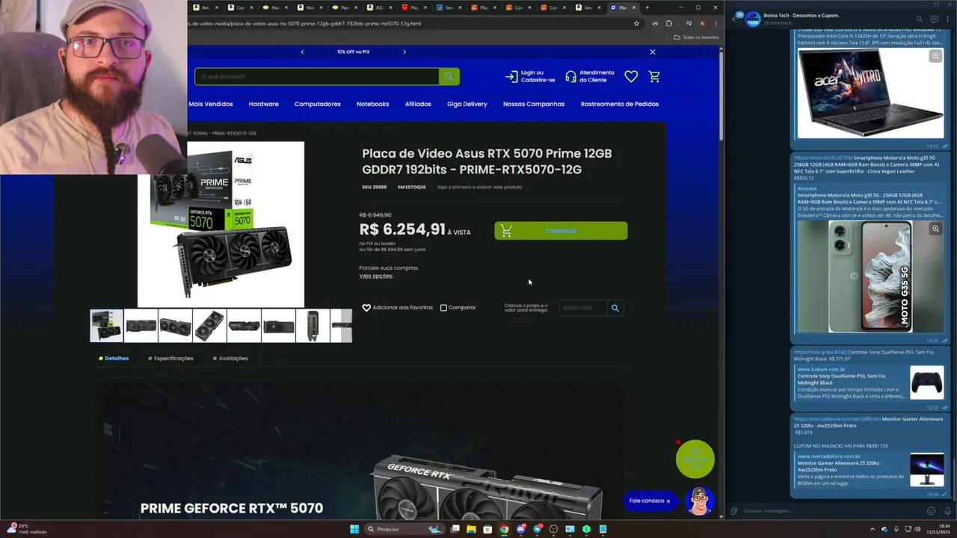This screenshot has height=538, width=957.
Task: Open Telegram chat three-dot menu
Action: pos(948,19)
